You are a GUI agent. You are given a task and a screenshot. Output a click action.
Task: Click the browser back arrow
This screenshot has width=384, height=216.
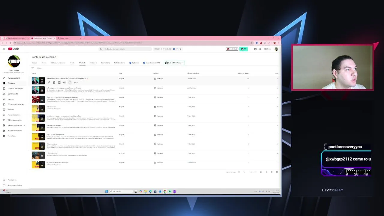(x=3, y=43)
